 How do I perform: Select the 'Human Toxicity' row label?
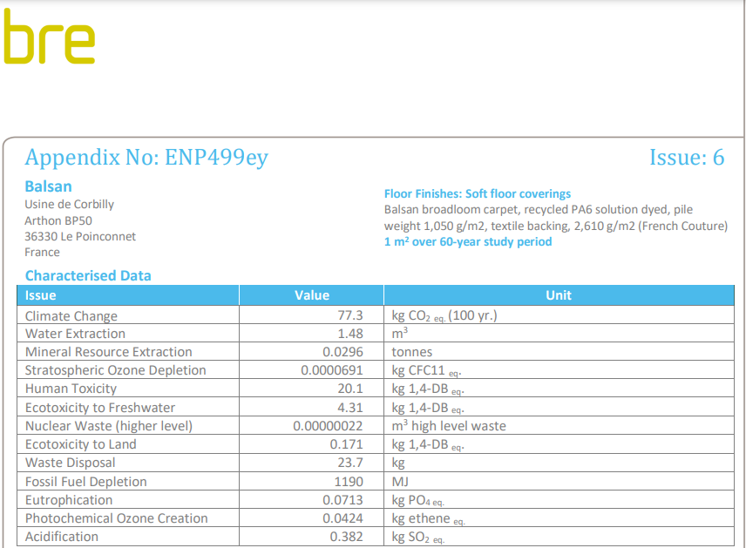click(x=71, y=389)
